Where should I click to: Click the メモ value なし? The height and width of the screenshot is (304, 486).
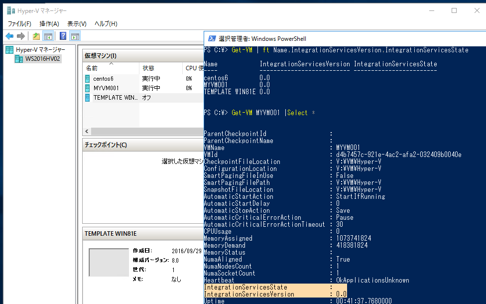(176, 279)
